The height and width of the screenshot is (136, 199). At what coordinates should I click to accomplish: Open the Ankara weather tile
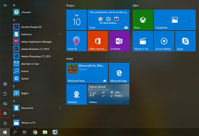[108, 94]
